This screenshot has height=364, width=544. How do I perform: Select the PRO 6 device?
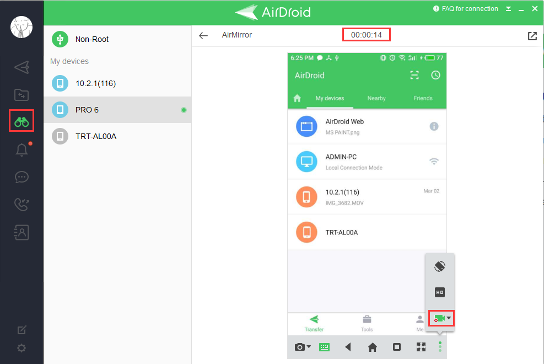pos(117,110)
